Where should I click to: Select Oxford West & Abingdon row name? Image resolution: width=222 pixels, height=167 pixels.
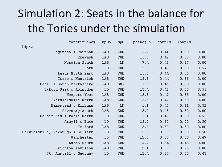pyautogui.click(x=69, y=89)
